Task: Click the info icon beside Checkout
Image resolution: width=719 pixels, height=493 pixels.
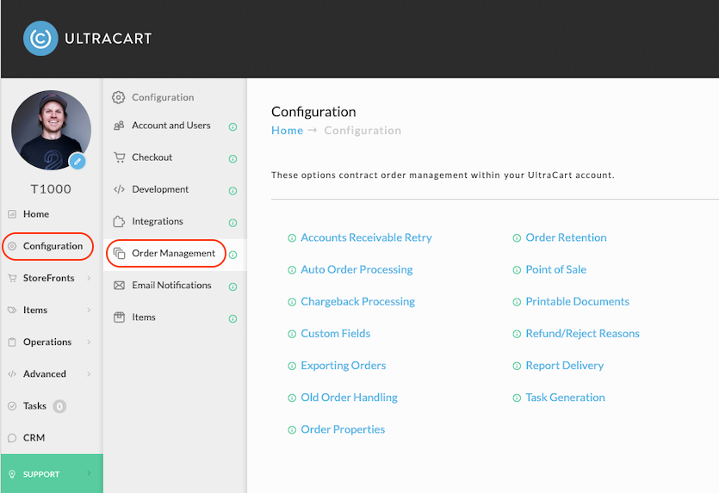Action: pyautogui.click(x=233, y=159)
